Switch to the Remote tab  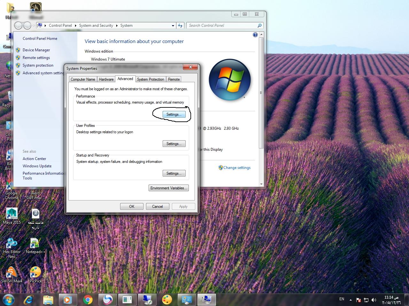pos(174,79)
